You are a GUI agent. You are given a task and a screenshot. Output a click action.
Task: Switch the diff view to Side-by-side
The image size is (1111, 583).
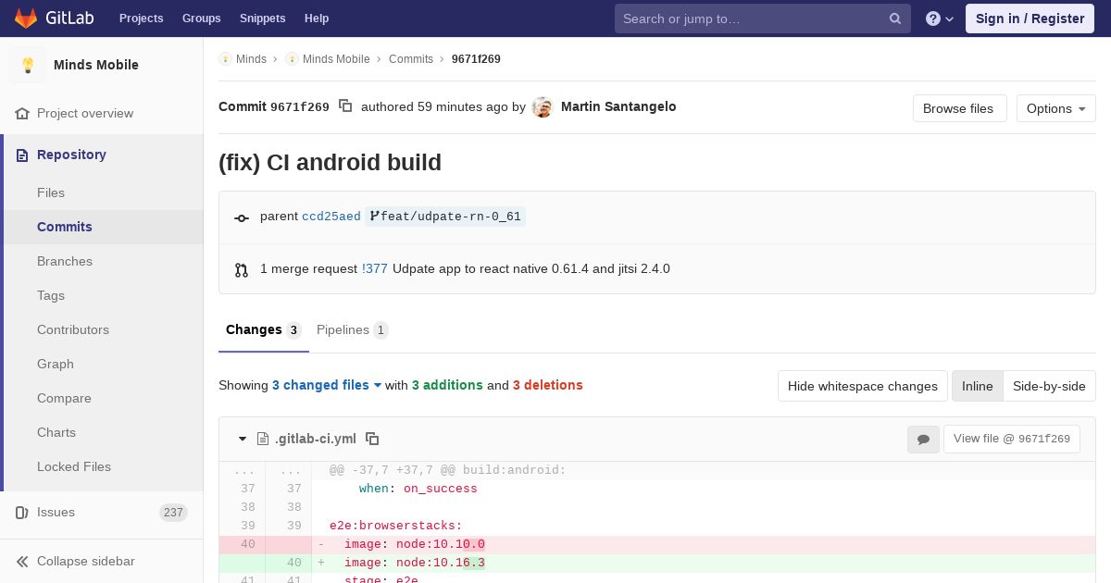(x=1049, y=386)
